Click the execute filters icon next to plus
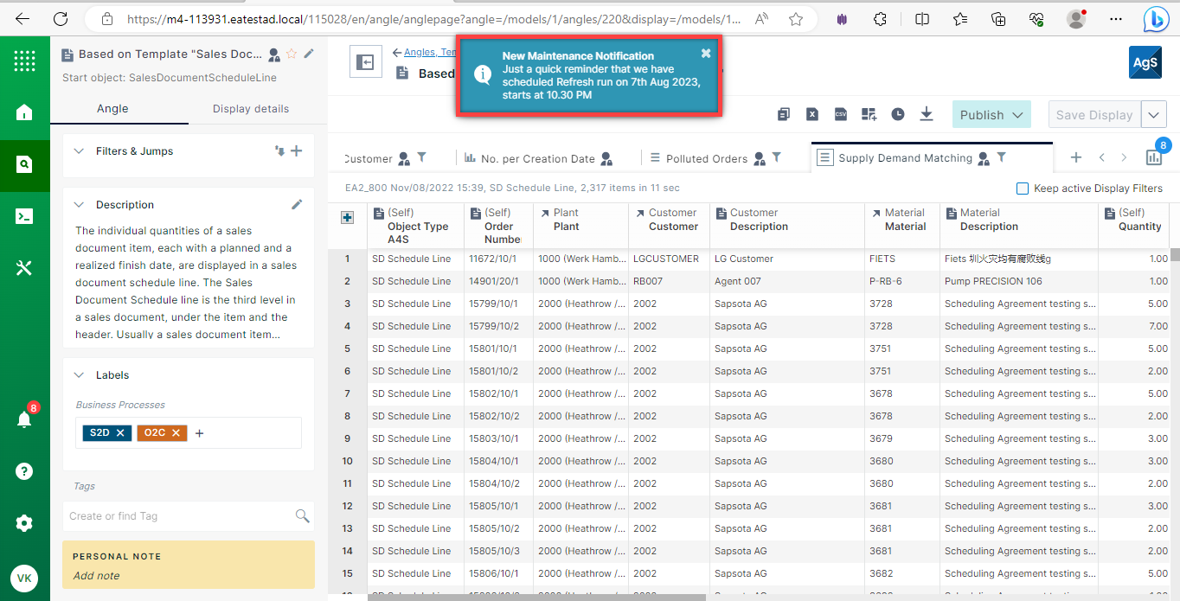1180x601 pixels. click(x=279, y=151)
